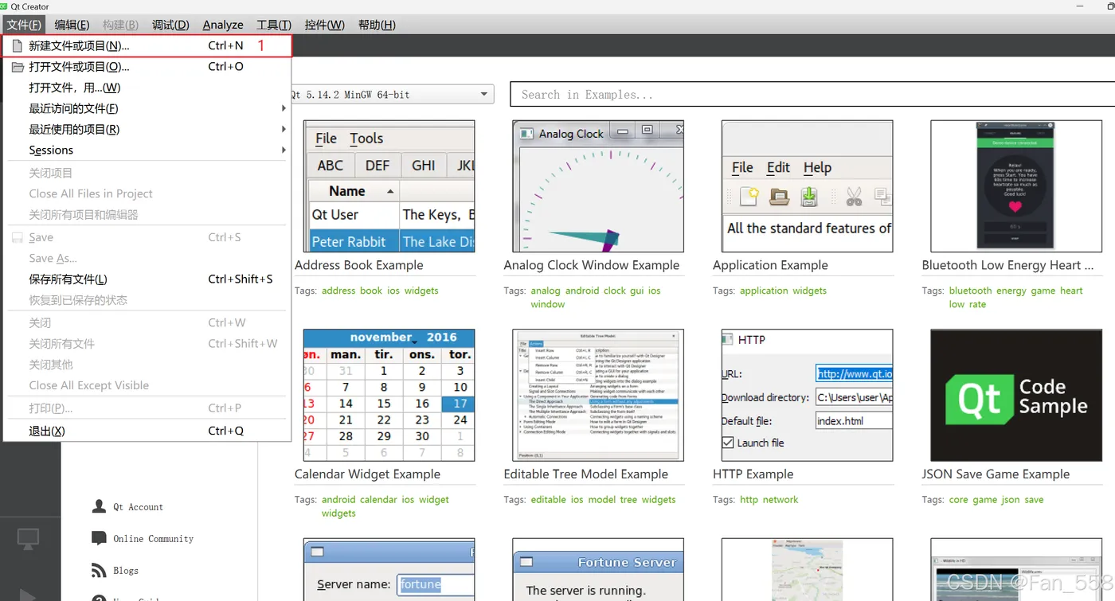
Task: Click the monitor icon in left sidebar
Action: (x=29, y=539)
